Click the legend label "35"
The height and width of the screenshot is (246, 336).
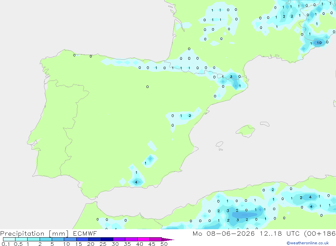coord(127,244)
